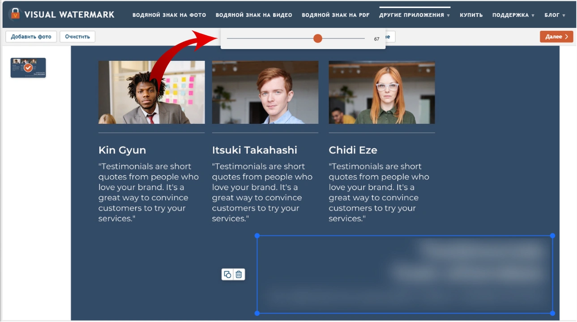This screenshot has width=577, height=322.
Task: Click the Itsuki Takahashi name heading
Action: click(255, 150)
